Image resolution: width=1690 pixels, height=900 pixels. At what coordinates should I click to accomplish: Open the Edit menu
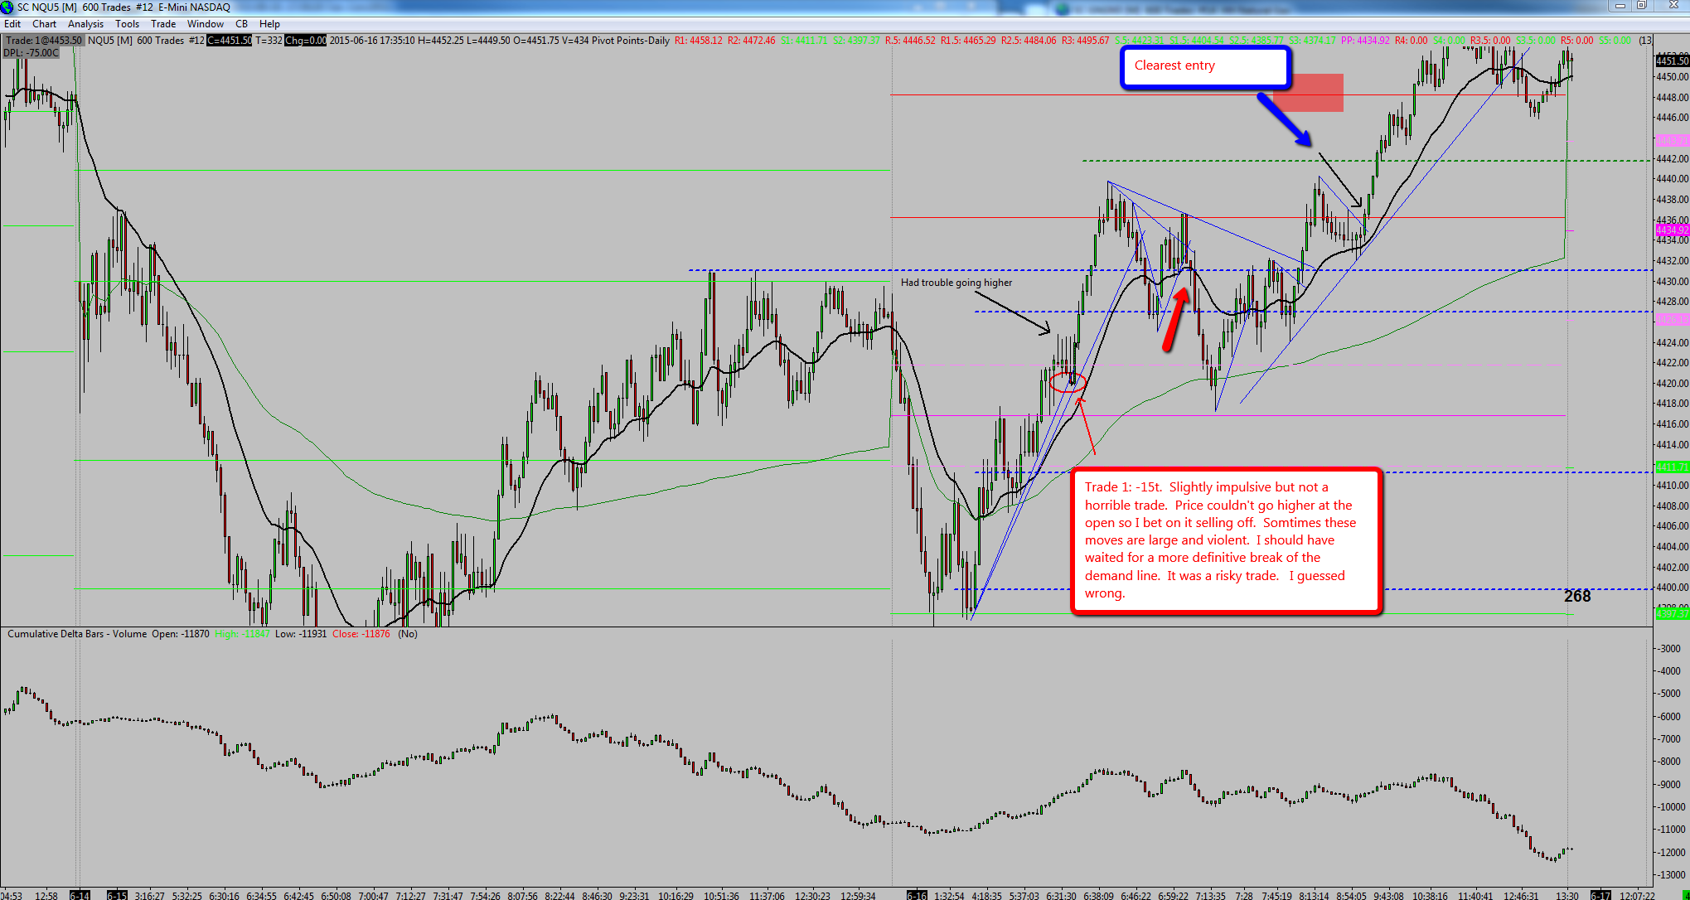[12, 24]
